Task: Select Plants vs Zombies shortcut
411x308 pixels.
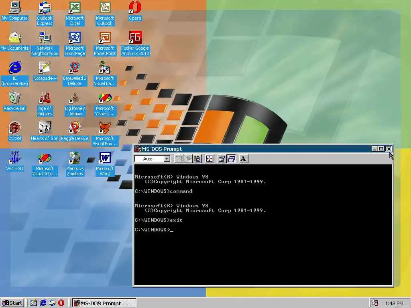Action: (75, 164)
